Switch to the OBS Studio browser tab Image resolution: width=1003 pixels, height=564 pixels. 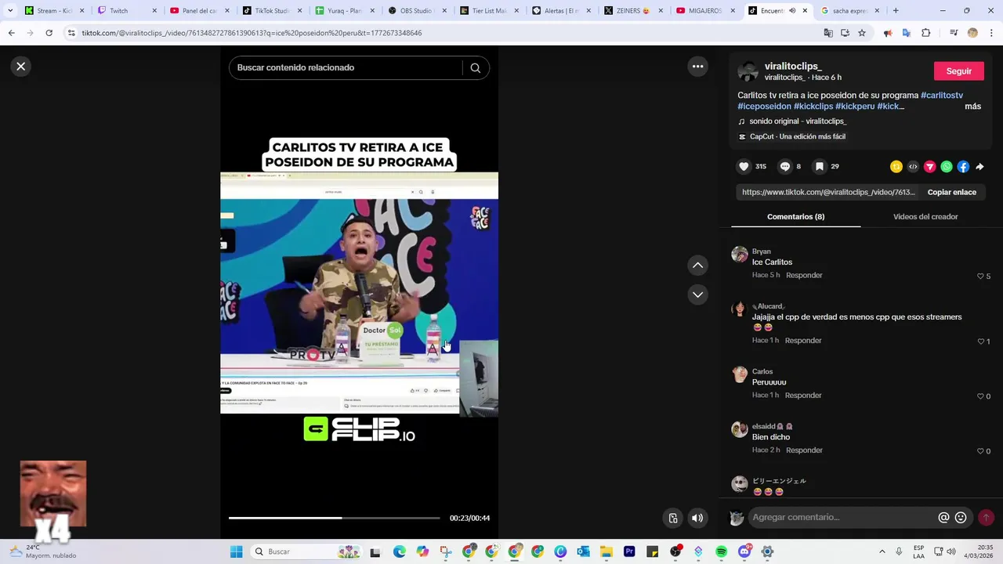click(x=416, y=11)
